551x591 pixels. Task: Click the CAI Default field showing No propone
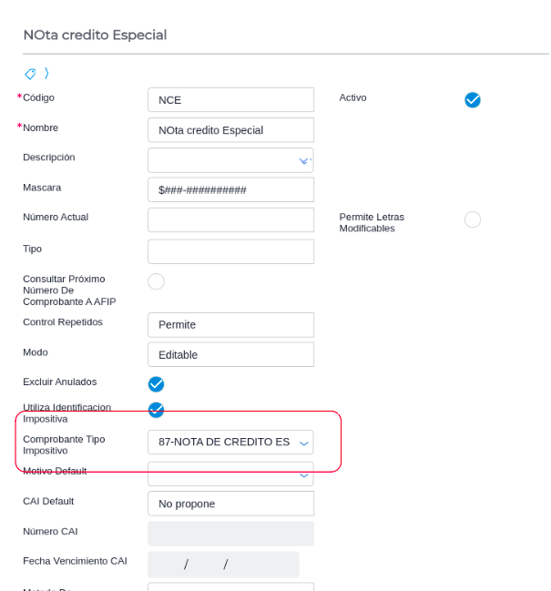230,504
